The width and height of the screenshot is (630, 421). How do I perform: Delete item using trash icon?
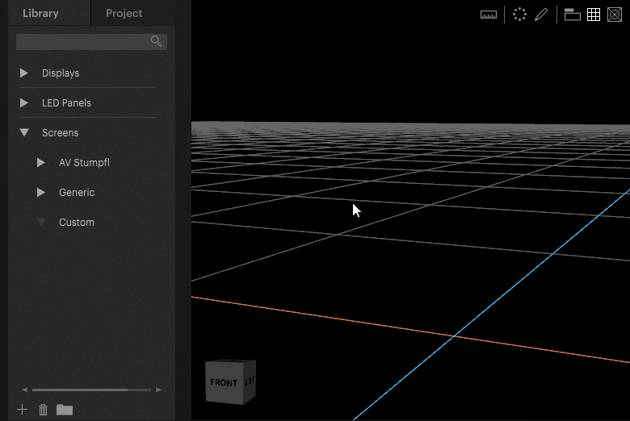tap(43, 410)
